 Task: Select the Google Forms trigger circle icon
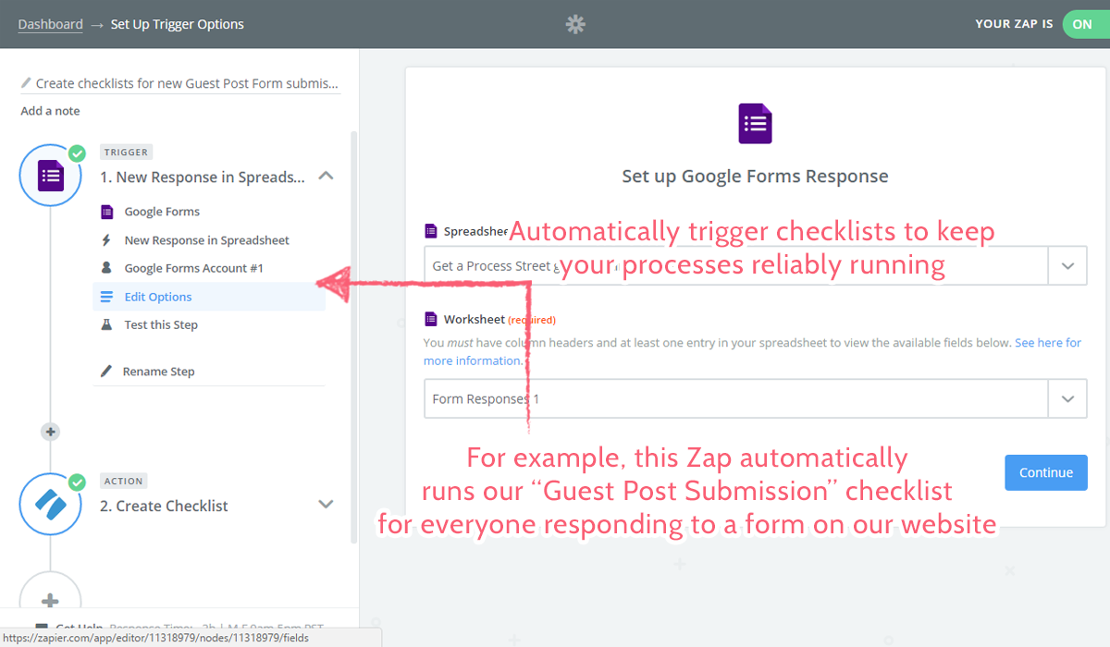pos(51,175)
